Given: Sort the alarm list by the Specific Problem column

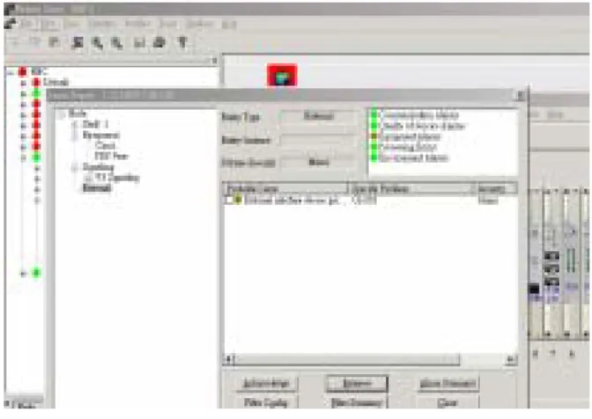Looking at the screenshot, I should pos(412,188).
